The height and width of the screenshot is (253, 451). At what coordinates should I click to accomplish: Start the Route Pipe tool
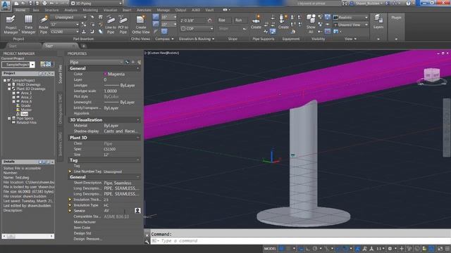(x=44, y=25)
